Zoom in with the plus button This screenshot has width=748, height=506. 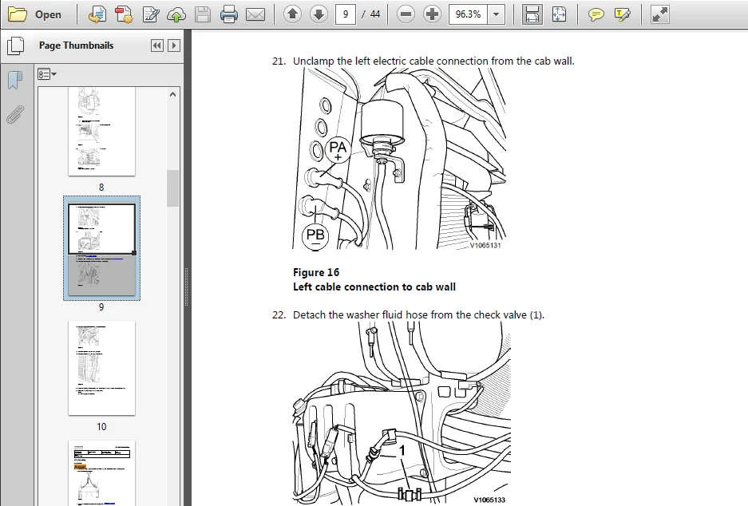[x=432, y=14]
